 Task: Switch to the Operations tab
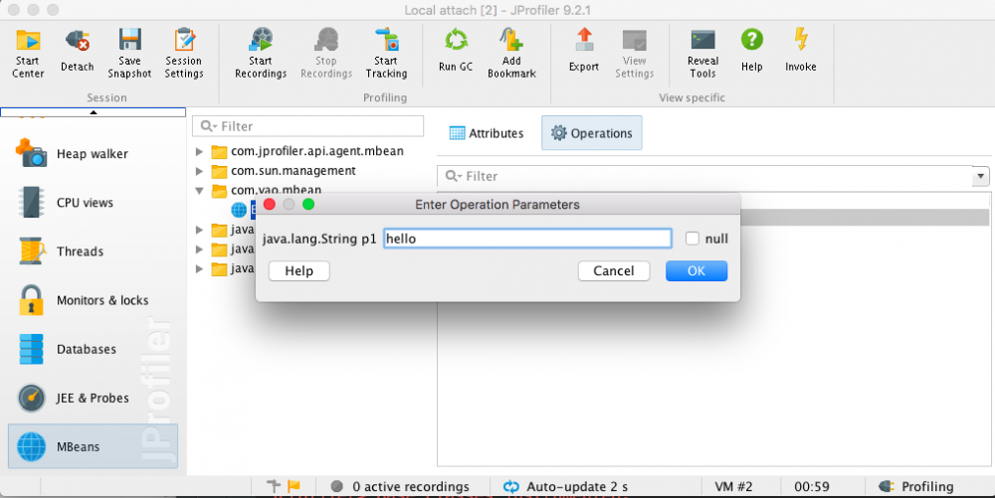[591, 133]
